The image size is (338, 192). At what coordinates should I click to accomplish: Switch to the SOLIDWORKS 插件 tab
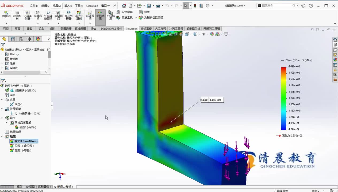pos(111,29)
